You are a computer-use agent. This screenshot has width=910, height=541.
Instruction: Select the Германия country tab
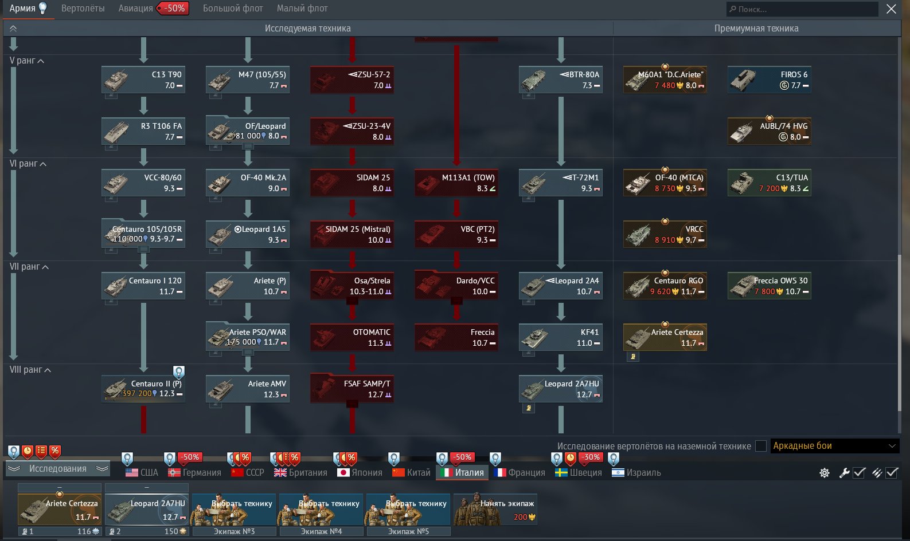[x=195, y=473]
